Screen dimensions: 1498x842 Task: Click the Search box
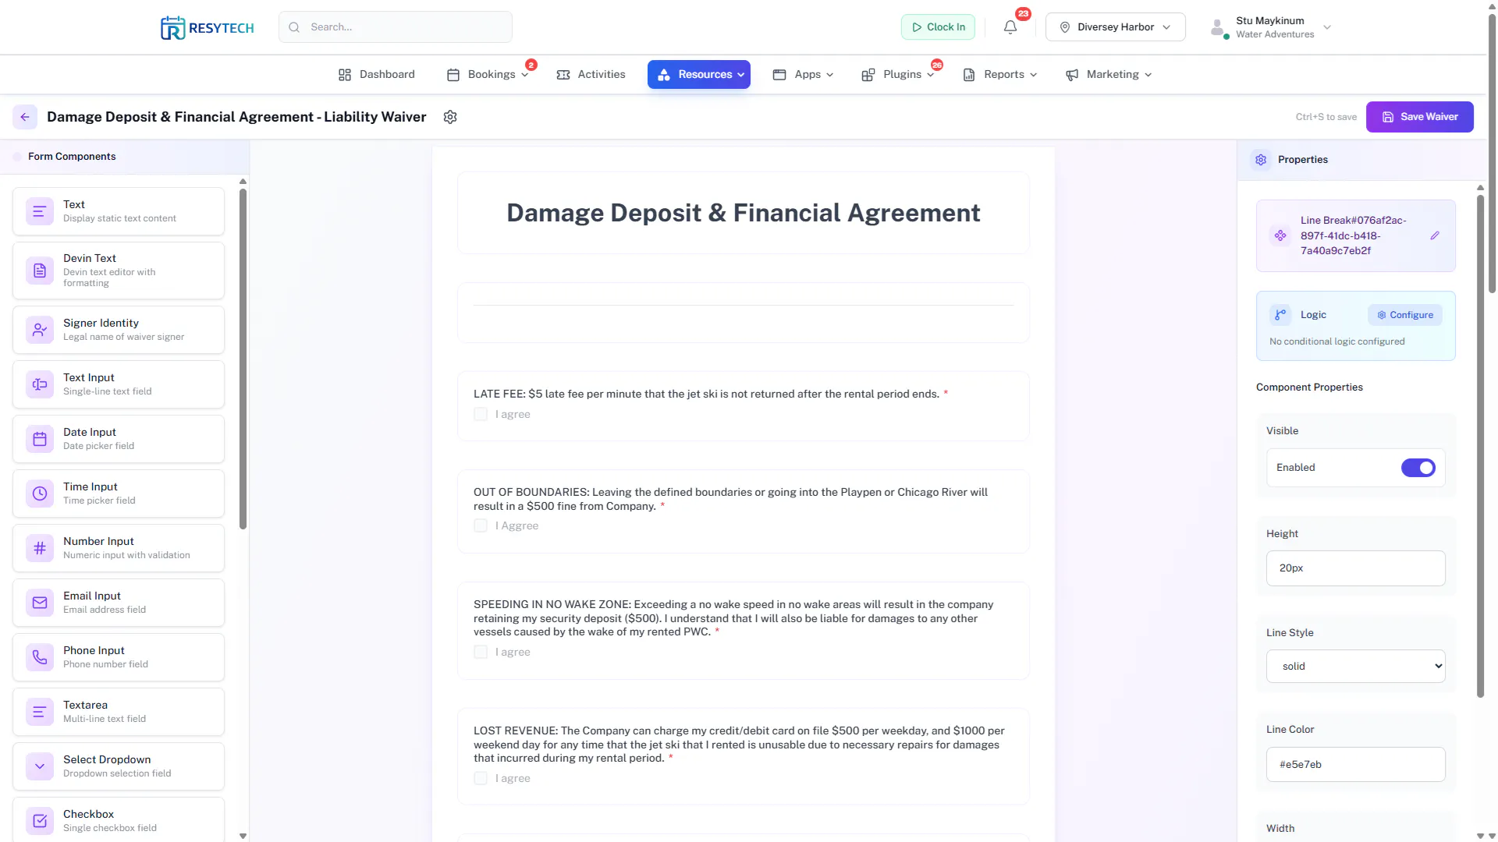(x=396, y=27)
